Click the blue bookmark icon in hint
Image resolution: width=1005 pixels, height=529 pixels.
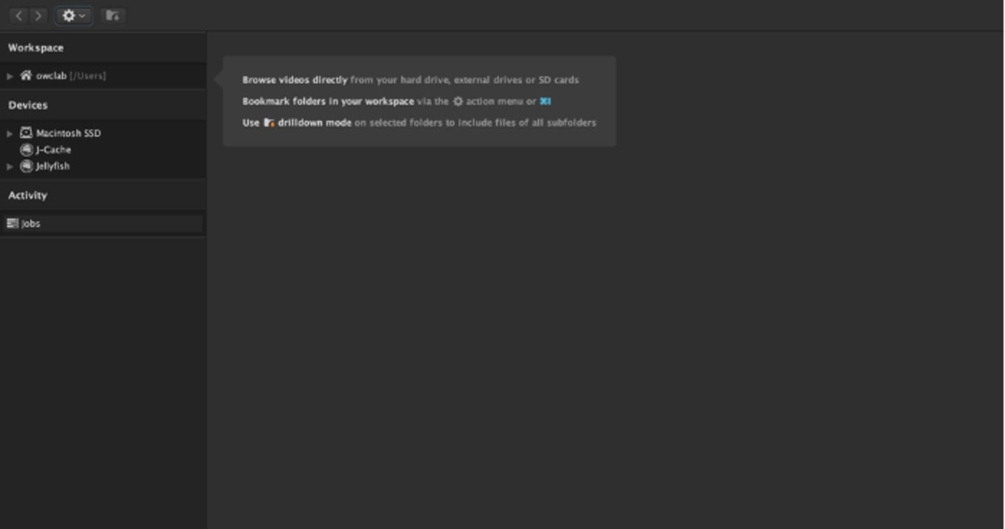coord(546,101)
